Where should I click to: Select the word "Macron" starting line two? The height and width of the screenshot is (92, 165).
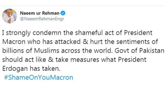tap(14, 42)
